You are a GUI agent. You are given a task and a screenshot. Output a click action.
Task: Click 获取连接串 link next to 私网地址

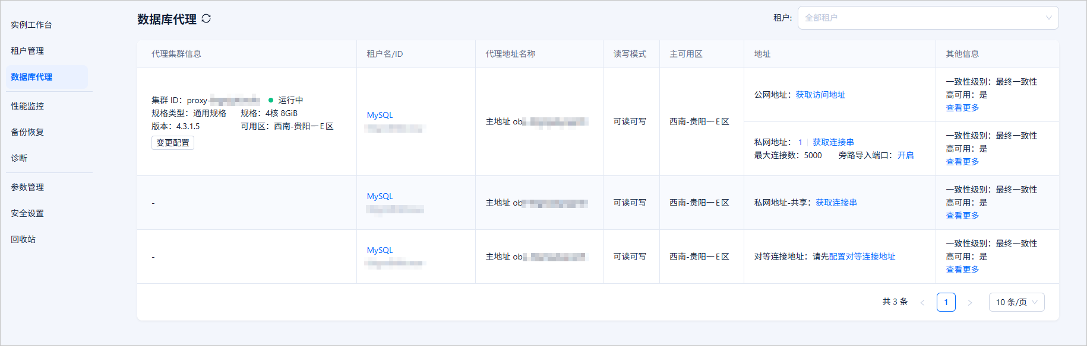point(833,142)
